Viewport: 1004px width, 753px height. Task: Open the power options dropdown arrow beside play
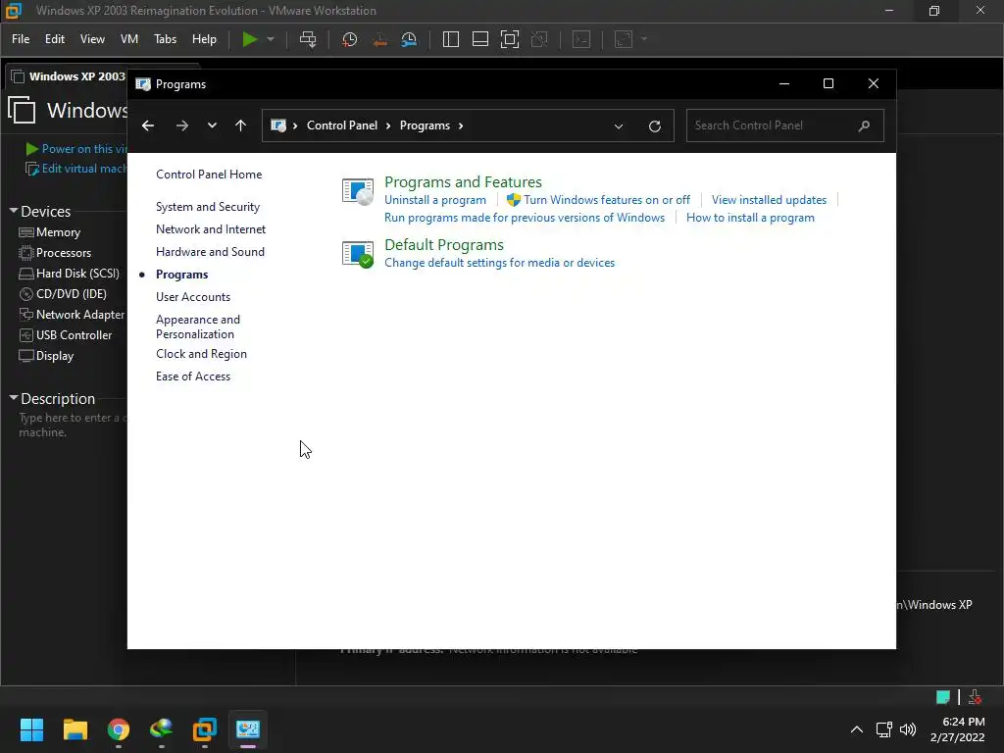pyautogui.click(x=271, y=39)
